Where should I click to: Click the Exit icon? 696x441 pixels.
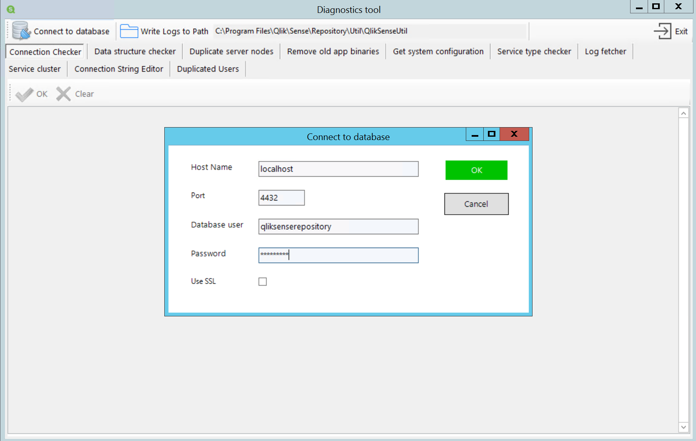point(662,31)
